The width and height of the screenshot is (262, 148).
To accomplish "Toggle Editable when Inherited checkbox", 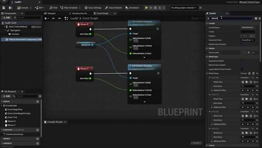I will tap(242, 44).
